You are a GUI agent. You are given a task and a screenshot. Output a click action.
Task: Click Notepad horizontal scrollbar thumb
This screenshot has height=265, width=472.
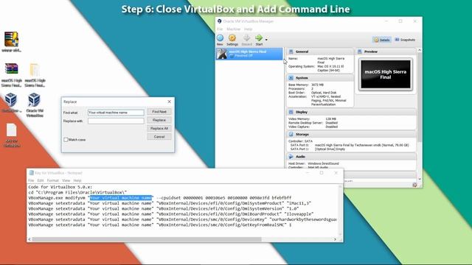(147, 239)
